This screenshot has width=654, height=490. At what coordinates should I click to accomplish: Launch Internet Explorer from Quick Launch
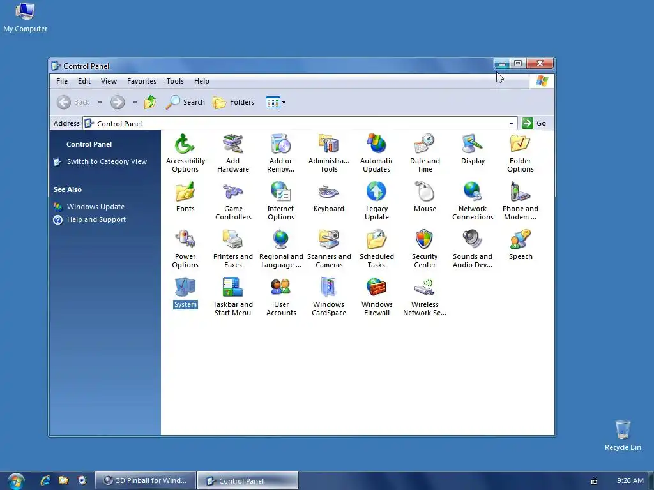45,480
